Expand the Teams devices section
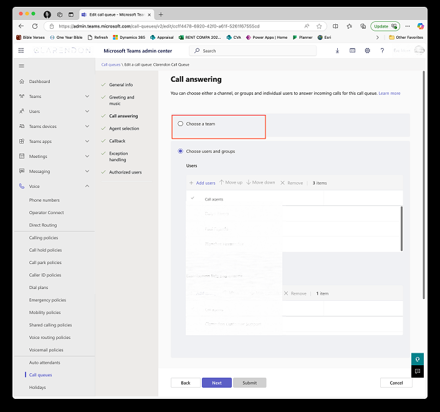This screenshot has width=440, height=412. (87, 126)
